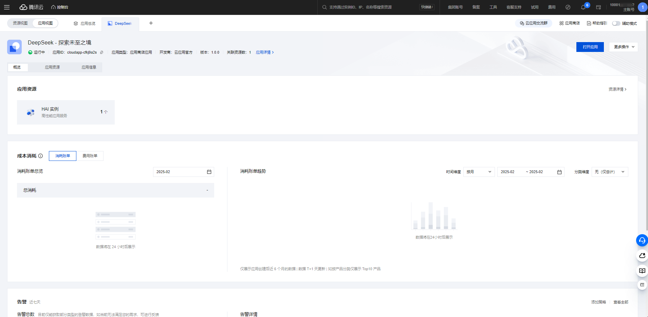Screen dimensions: 648x317
Task: Click the DeepSeek tab app icon
Action: coord(110,23)
